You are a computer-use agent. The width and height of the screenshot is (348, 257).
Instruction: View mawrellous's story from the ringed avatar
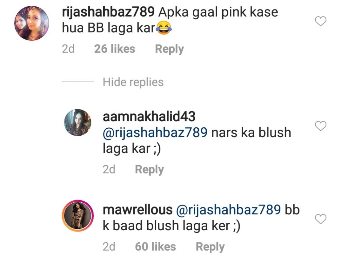coord(78,216)
